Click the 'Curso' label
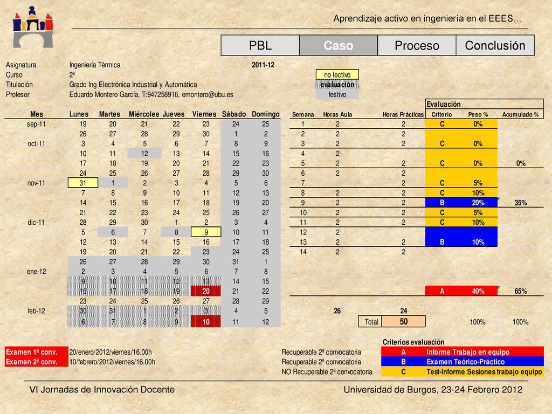Image resolution: width=552 pixels, height=414 pixels. [14, 74]
